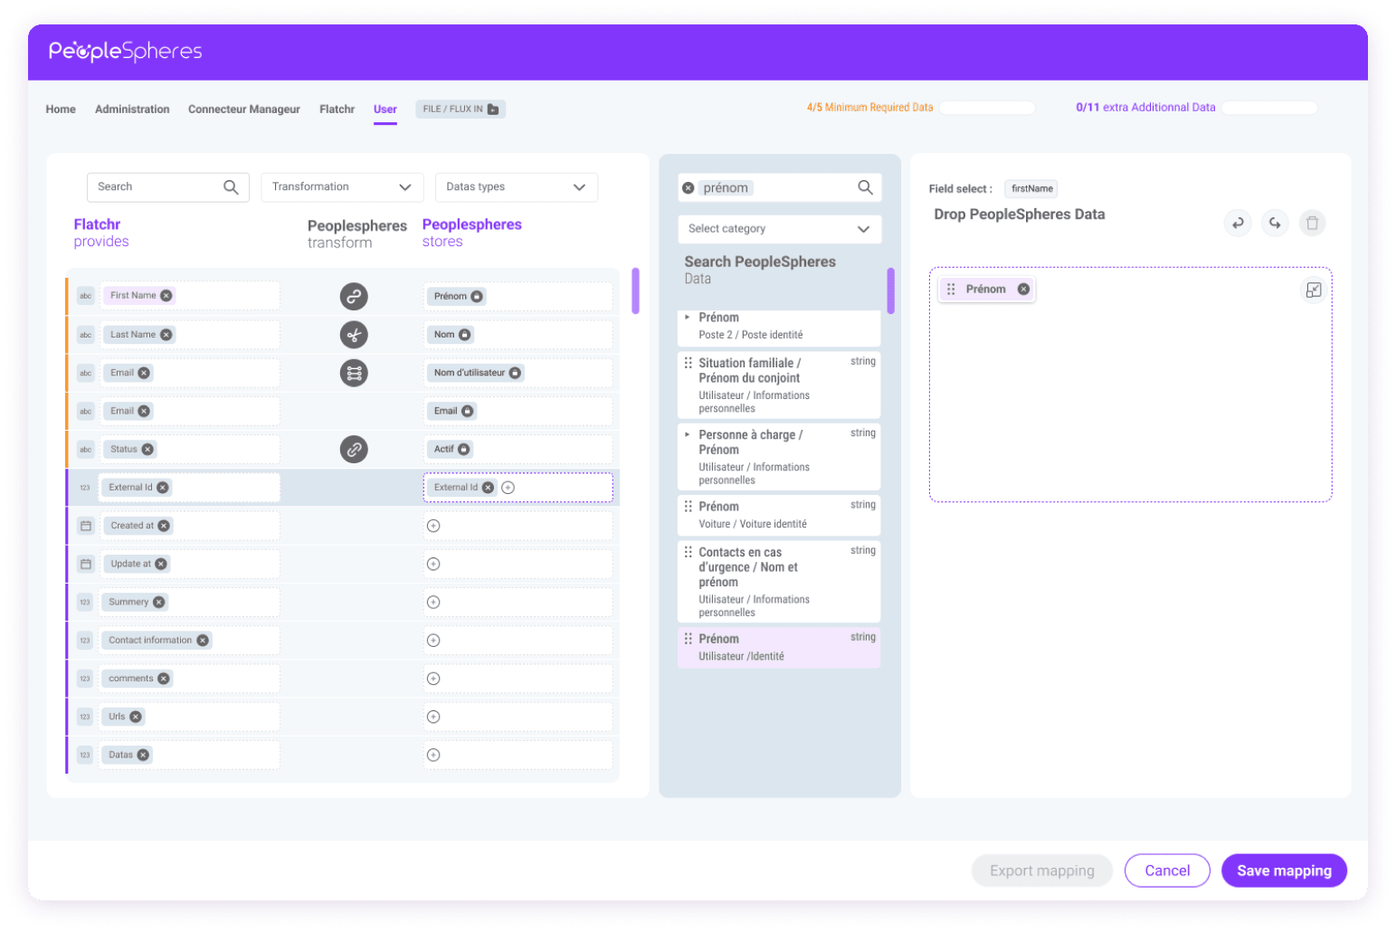Remove the Summery chip
This screenshot has width=1396, height=932.
click(x=159, y=603)
